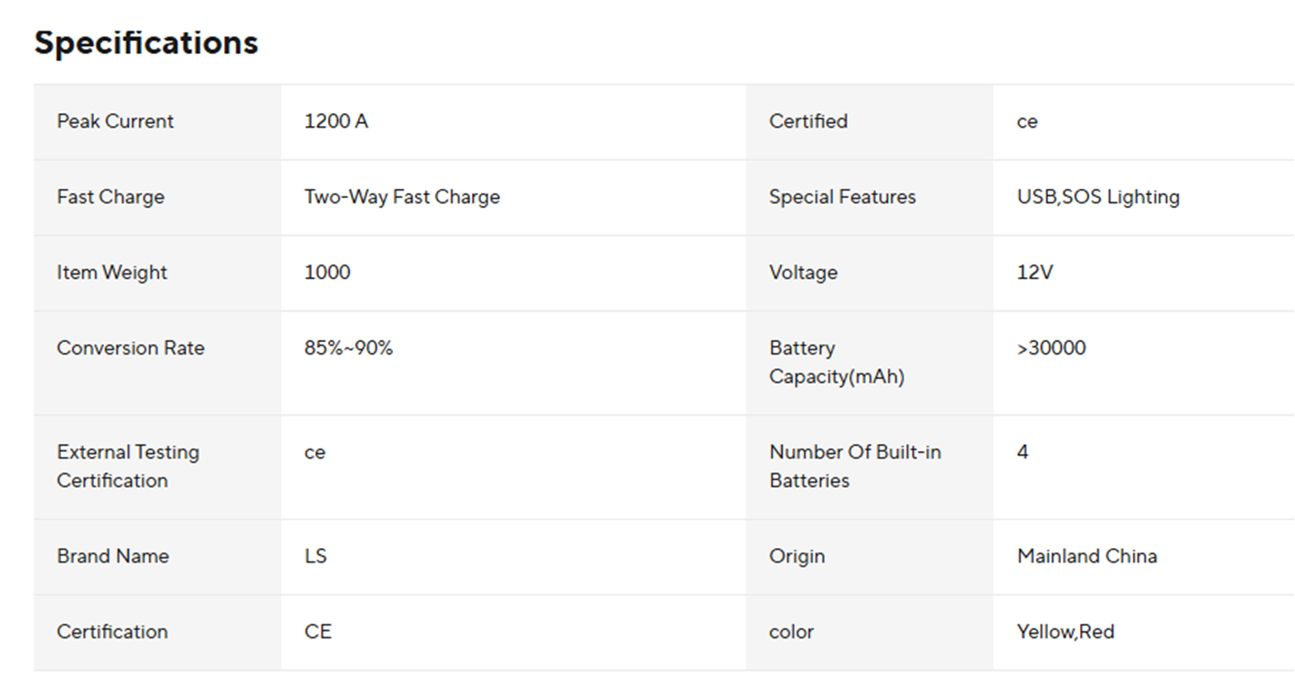Click the Peak Current label
Image resolution: width=1295 pixels, height=682 pixels.
coord(115,121)
